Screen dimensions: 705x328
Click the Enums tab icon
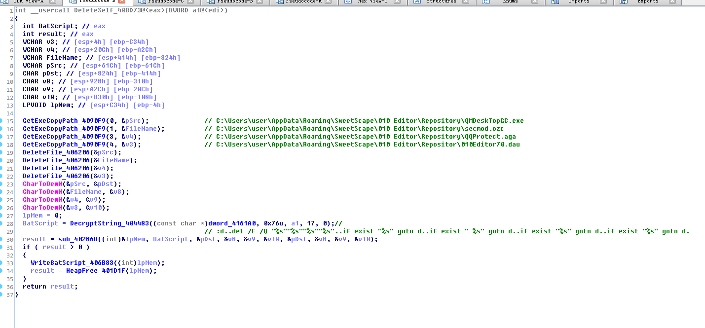486,1
